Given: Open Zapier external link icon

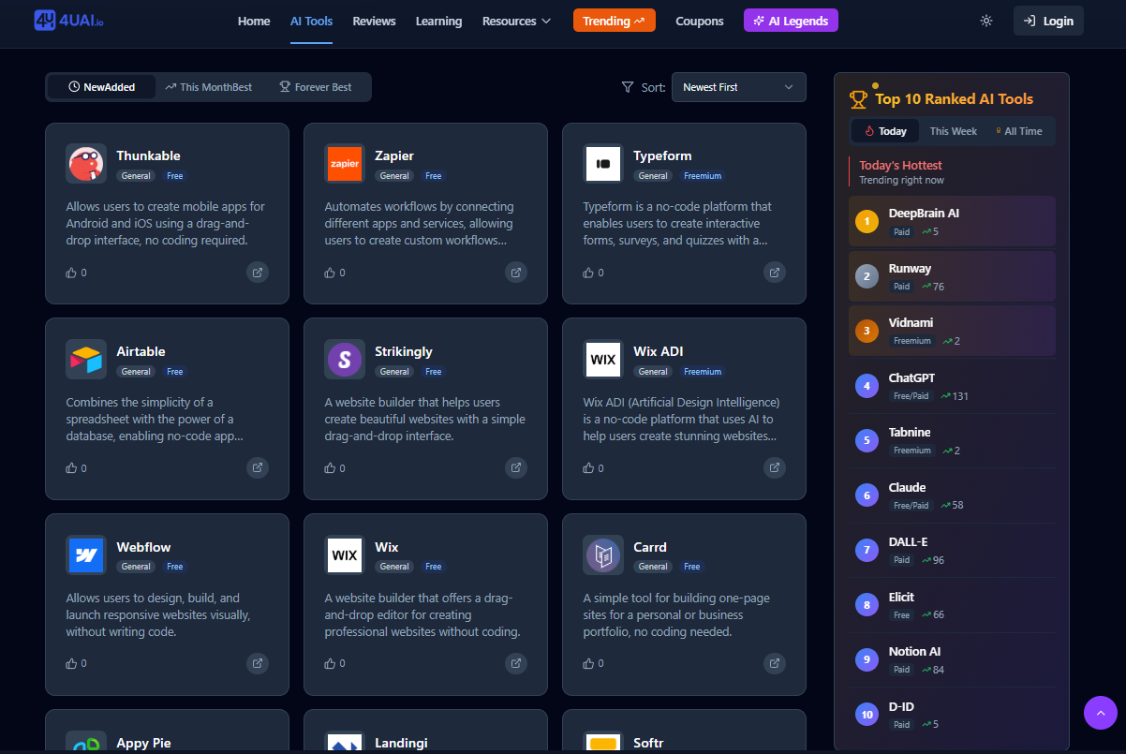Looking at the screenshot, I should coord(516,273).
